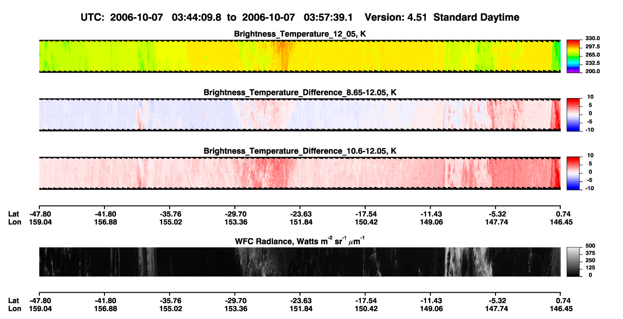Click the 8.65-12.05 temperature difference image strip
Image resolution: width=623 pixels, height=319 pixels.
coord(300,115)
